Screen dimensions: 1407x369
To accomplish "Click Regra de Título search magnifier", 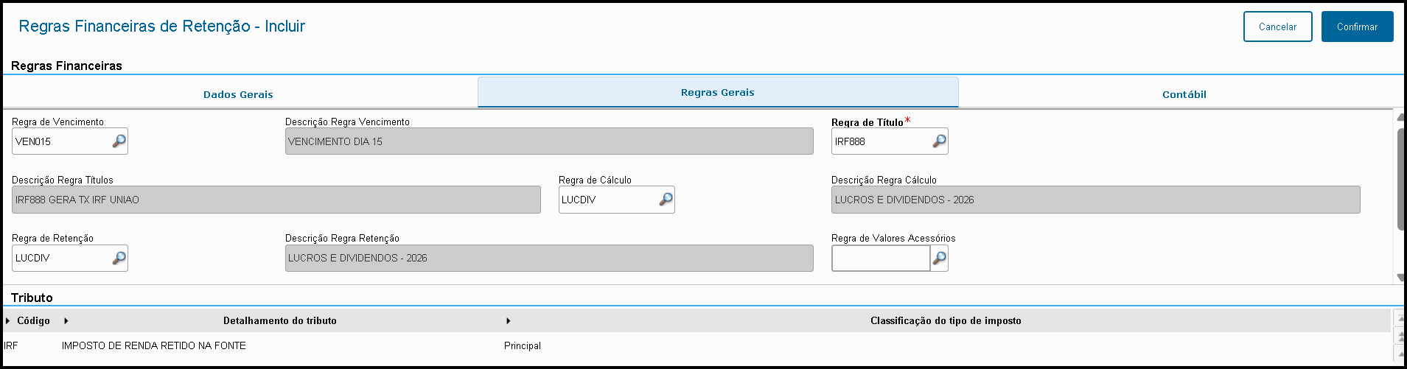I will pyautogui.click(x=939, y=141).
